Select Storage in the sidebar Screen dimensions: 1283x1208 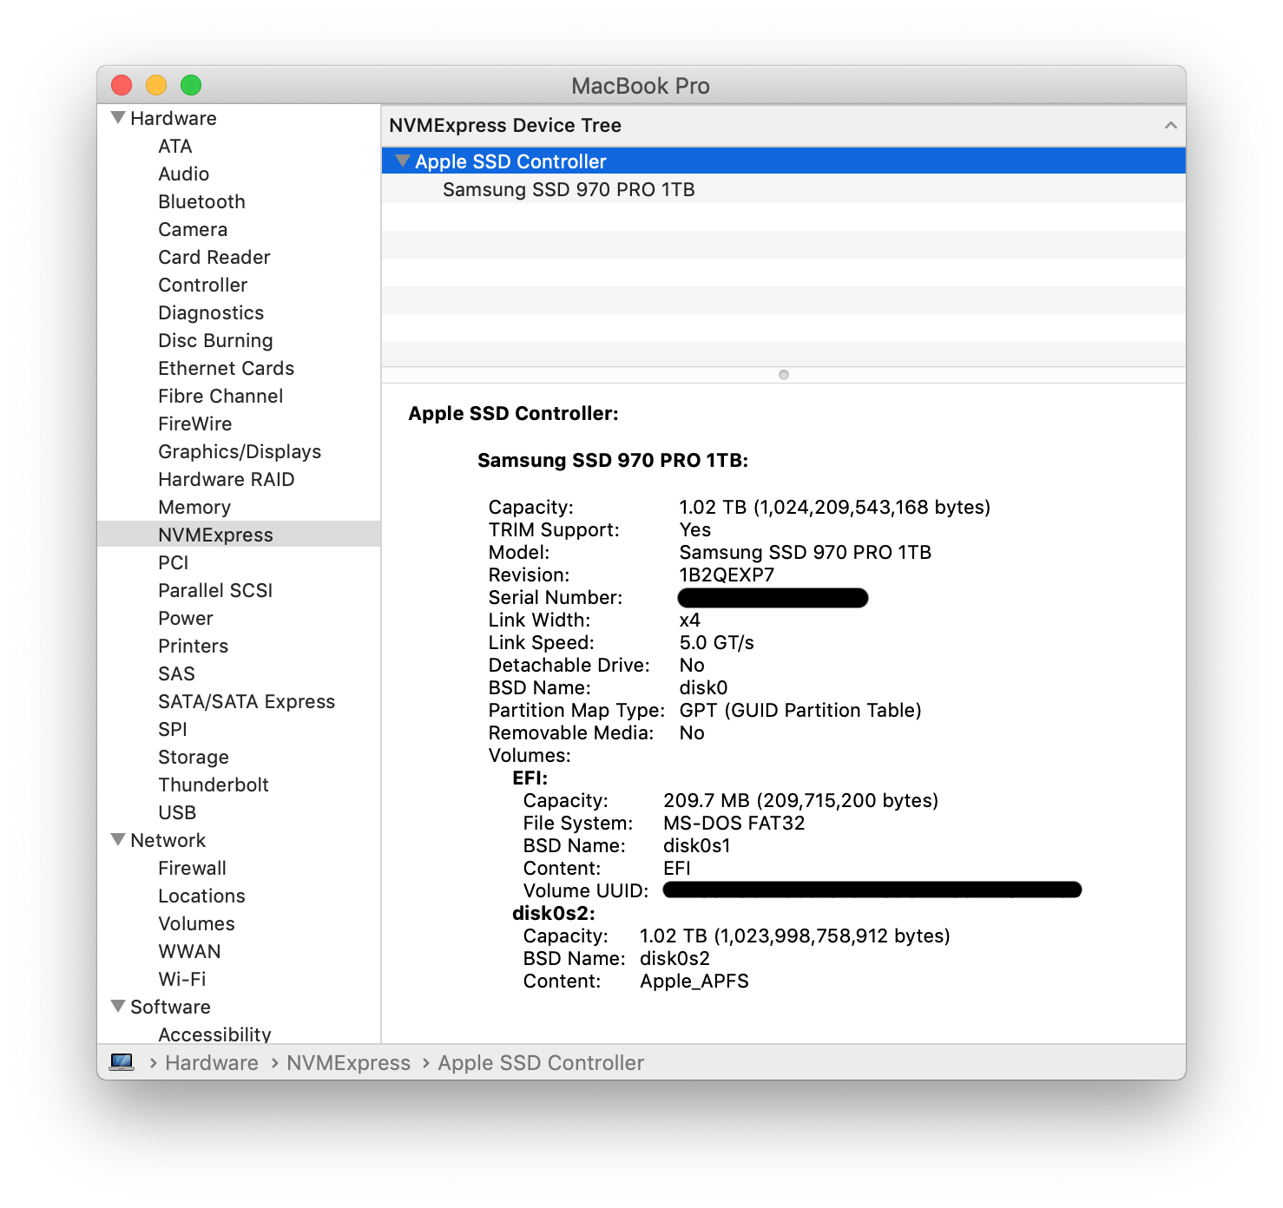click(x=194, y=757)
